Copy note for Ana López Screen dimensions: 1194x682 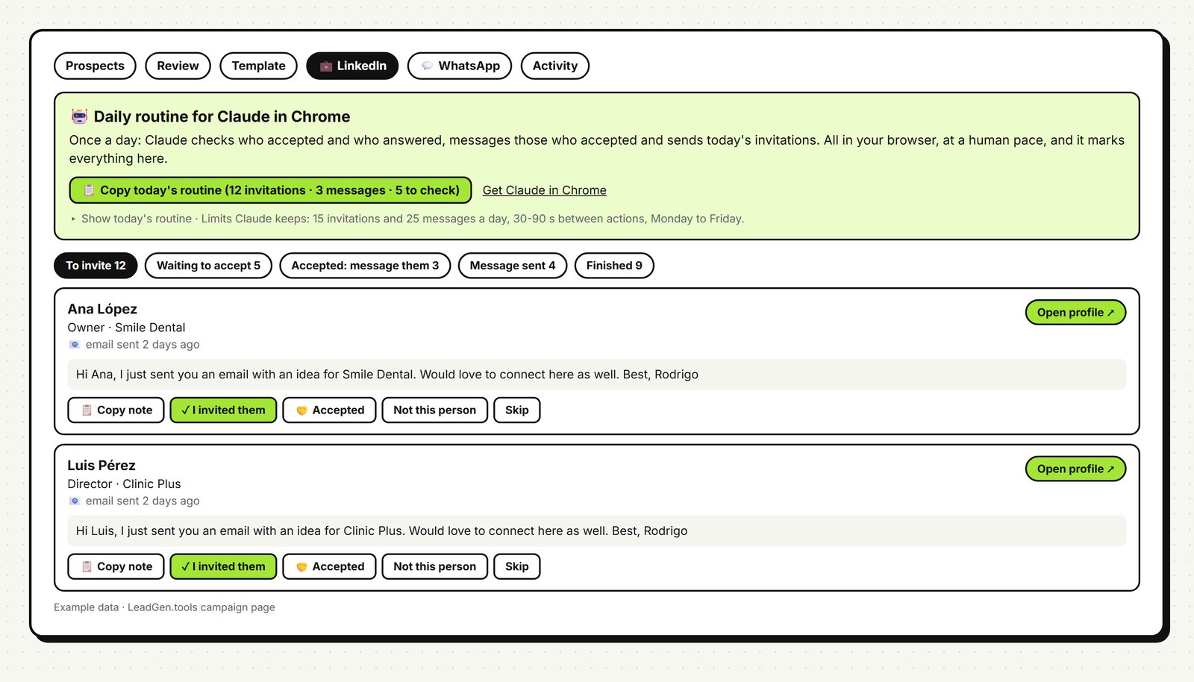[116, 410]
